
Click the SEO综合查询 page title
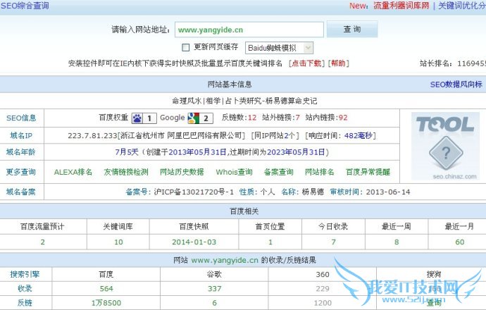(25, 6)
